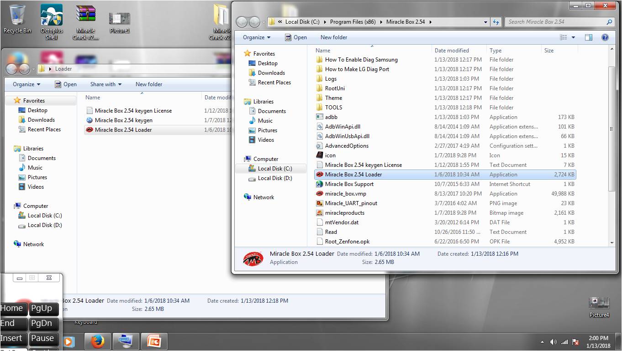Image resolution: width=622 pixels, height=351 pixels.
Task: Open the Recycle Bin desktop icon
Action: (x=17, y=19)
